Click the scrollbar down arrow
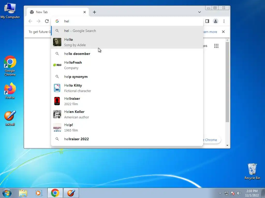265x198 pixels. 227,145
